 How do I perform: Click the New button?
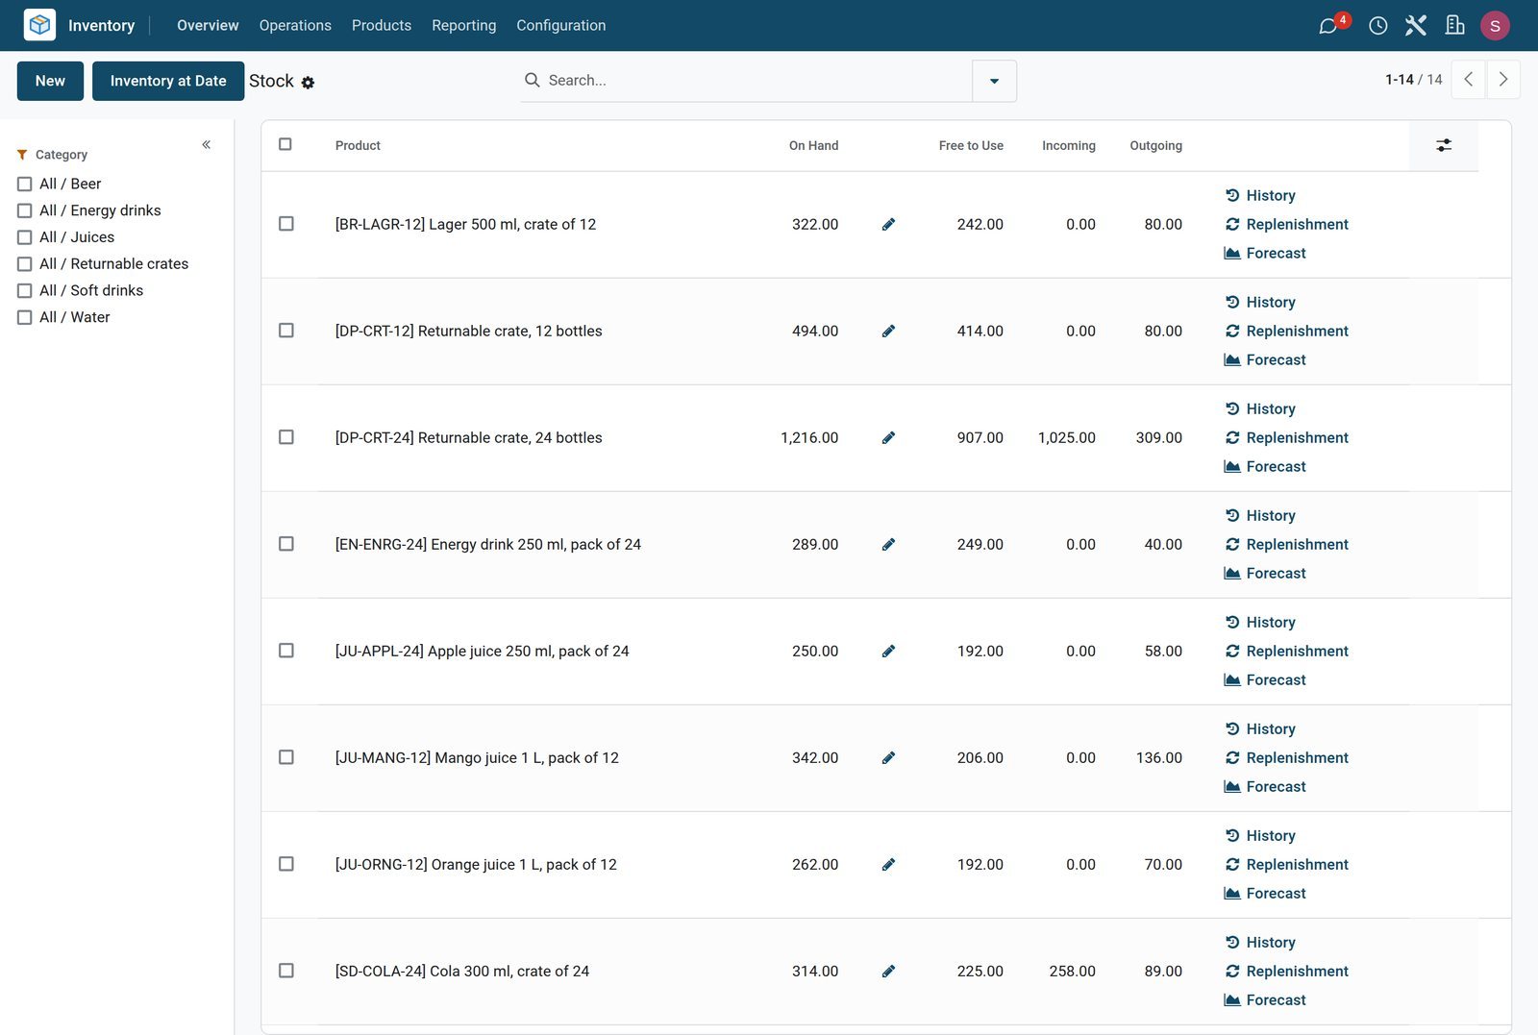click(x=50, y=81)
